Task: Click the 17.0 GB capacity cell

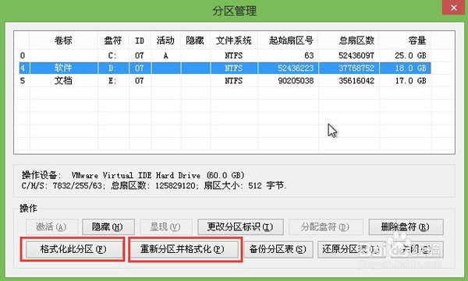Action: click(411, 81)
